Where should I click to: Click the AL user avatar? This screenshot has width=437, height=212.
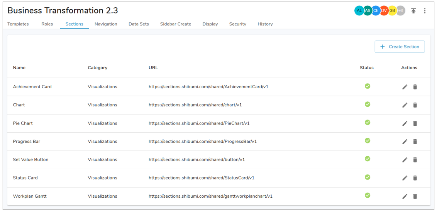pyautogui.click(x=359, y=11)
